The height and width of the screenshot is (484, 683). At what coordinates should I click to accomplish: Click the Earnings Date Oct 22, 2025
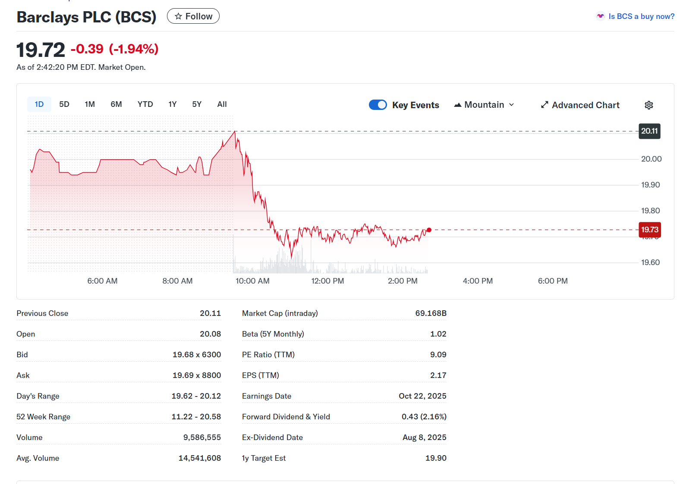pos(422,396)
